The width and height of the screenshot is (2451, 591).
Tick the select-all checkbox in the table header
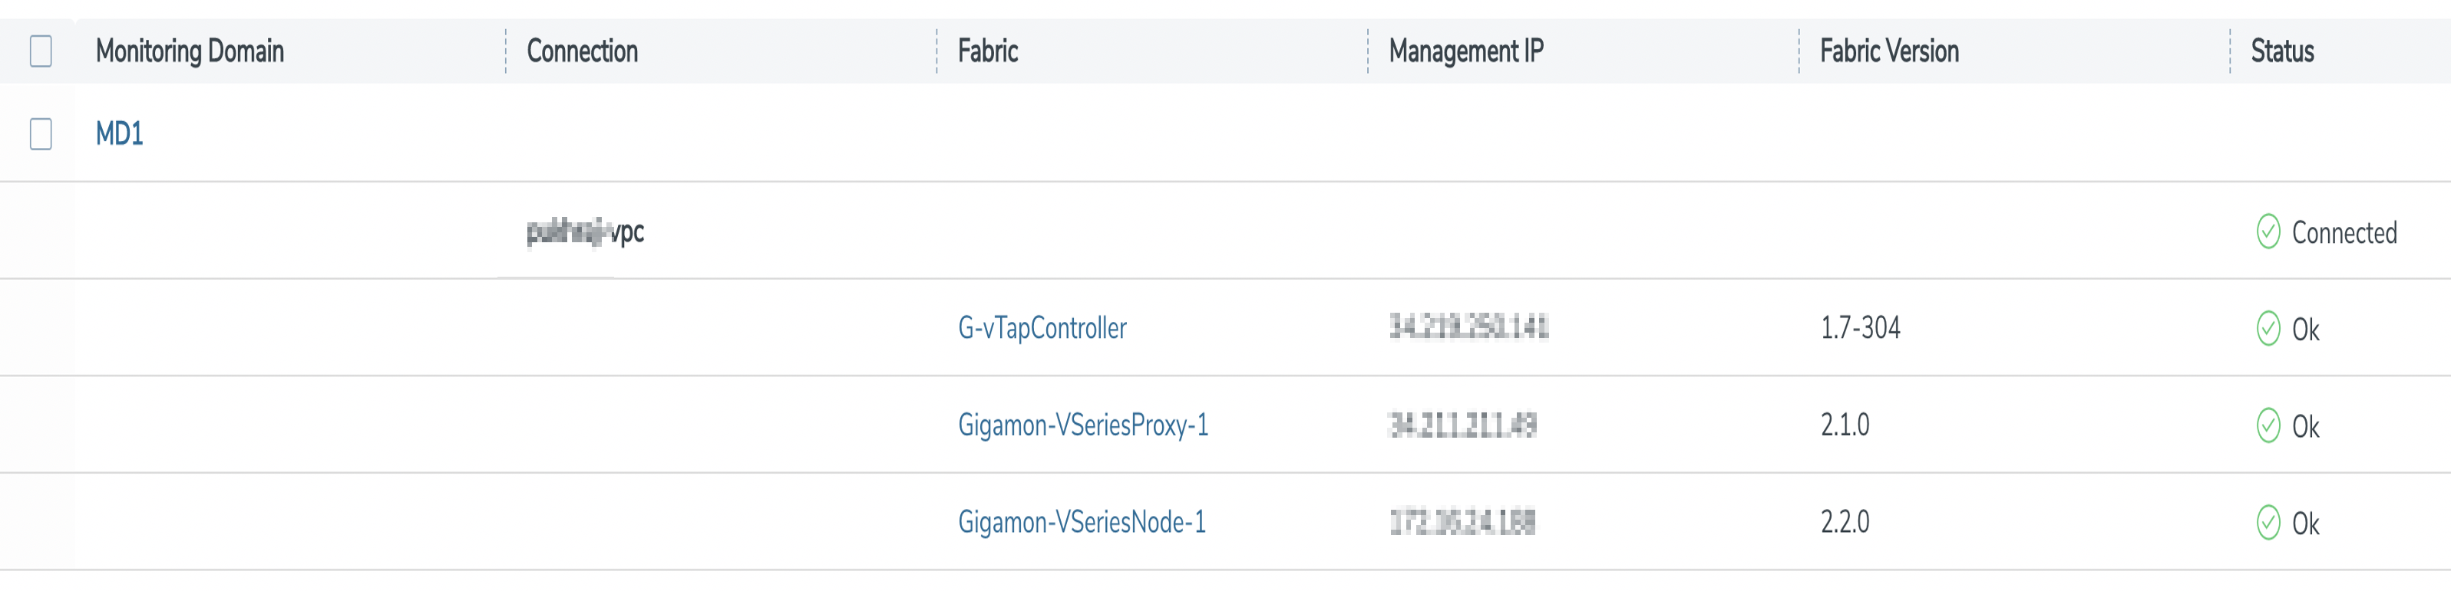[x=41, y=51]
